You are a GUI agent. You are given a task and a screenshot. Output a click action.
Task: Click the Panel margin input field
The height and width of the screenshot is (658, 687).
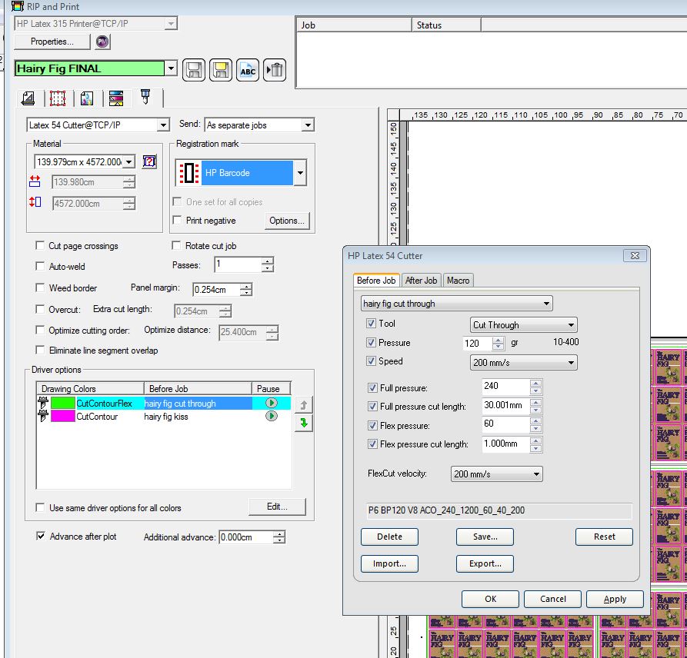[217, 289]
